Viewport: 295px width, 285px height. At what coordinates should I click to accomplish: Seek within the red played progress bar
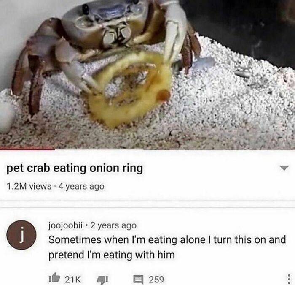27,149
